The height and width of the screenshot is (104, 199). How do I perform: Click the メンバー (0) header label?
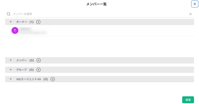pyautogui.click(x=25, y=60)
